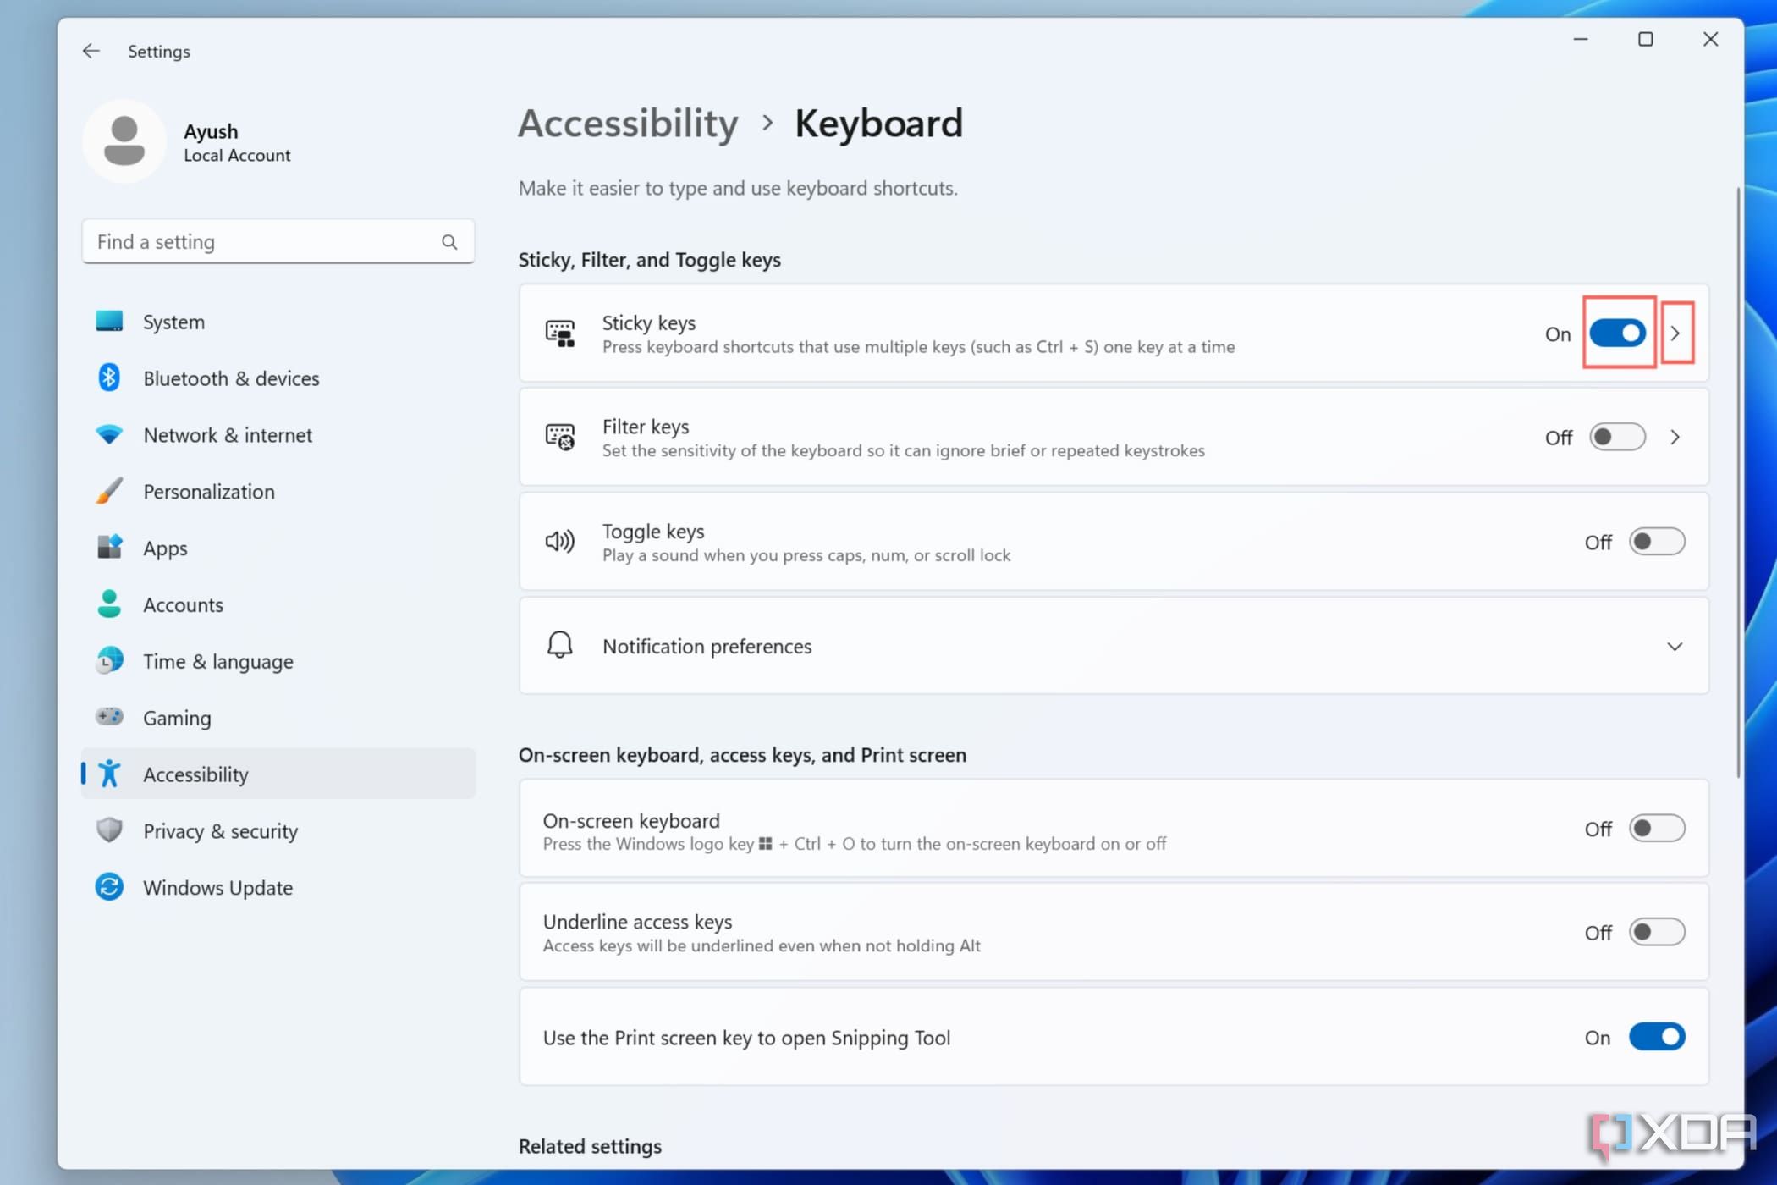Screen dimensions: 1777x1185
Task: Click the Filter keys row title
Action: tap(646, 427)
